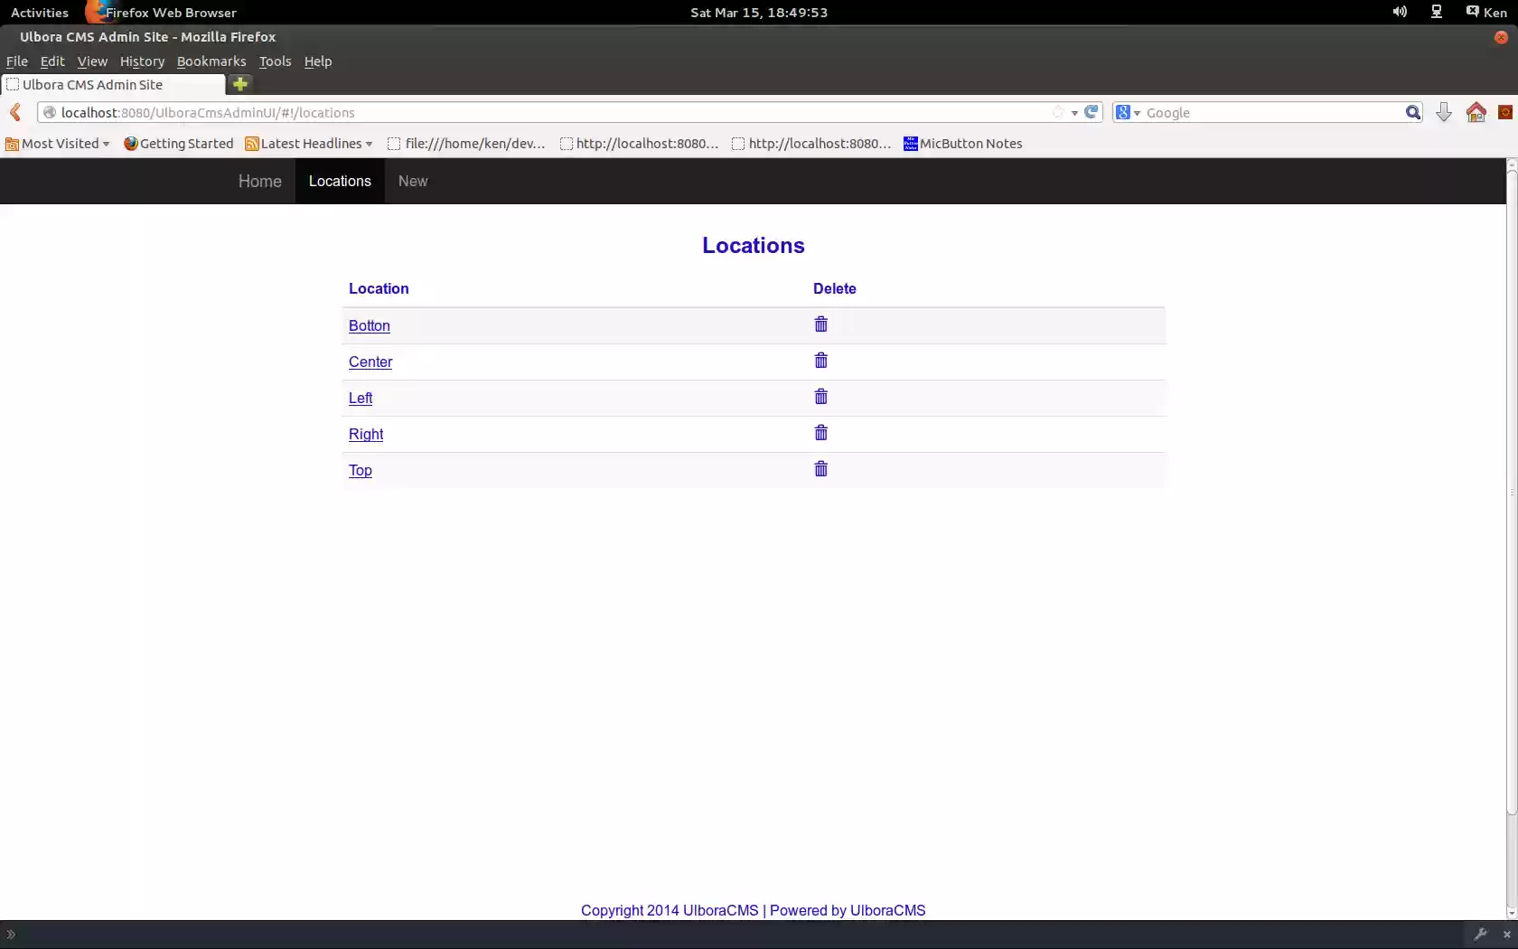Open downloads via the download arrow icon
Image resolution: width=1518 pixels, height=949 pixels.
pos(1443,111)
